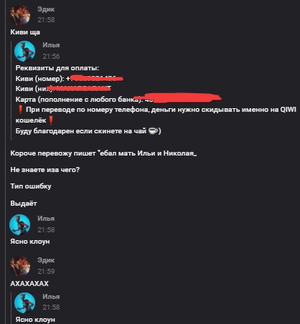
Task: Open the Илья name link above the 21:56 timestamp
Action: pyautogui.click(x=51, y=45)
